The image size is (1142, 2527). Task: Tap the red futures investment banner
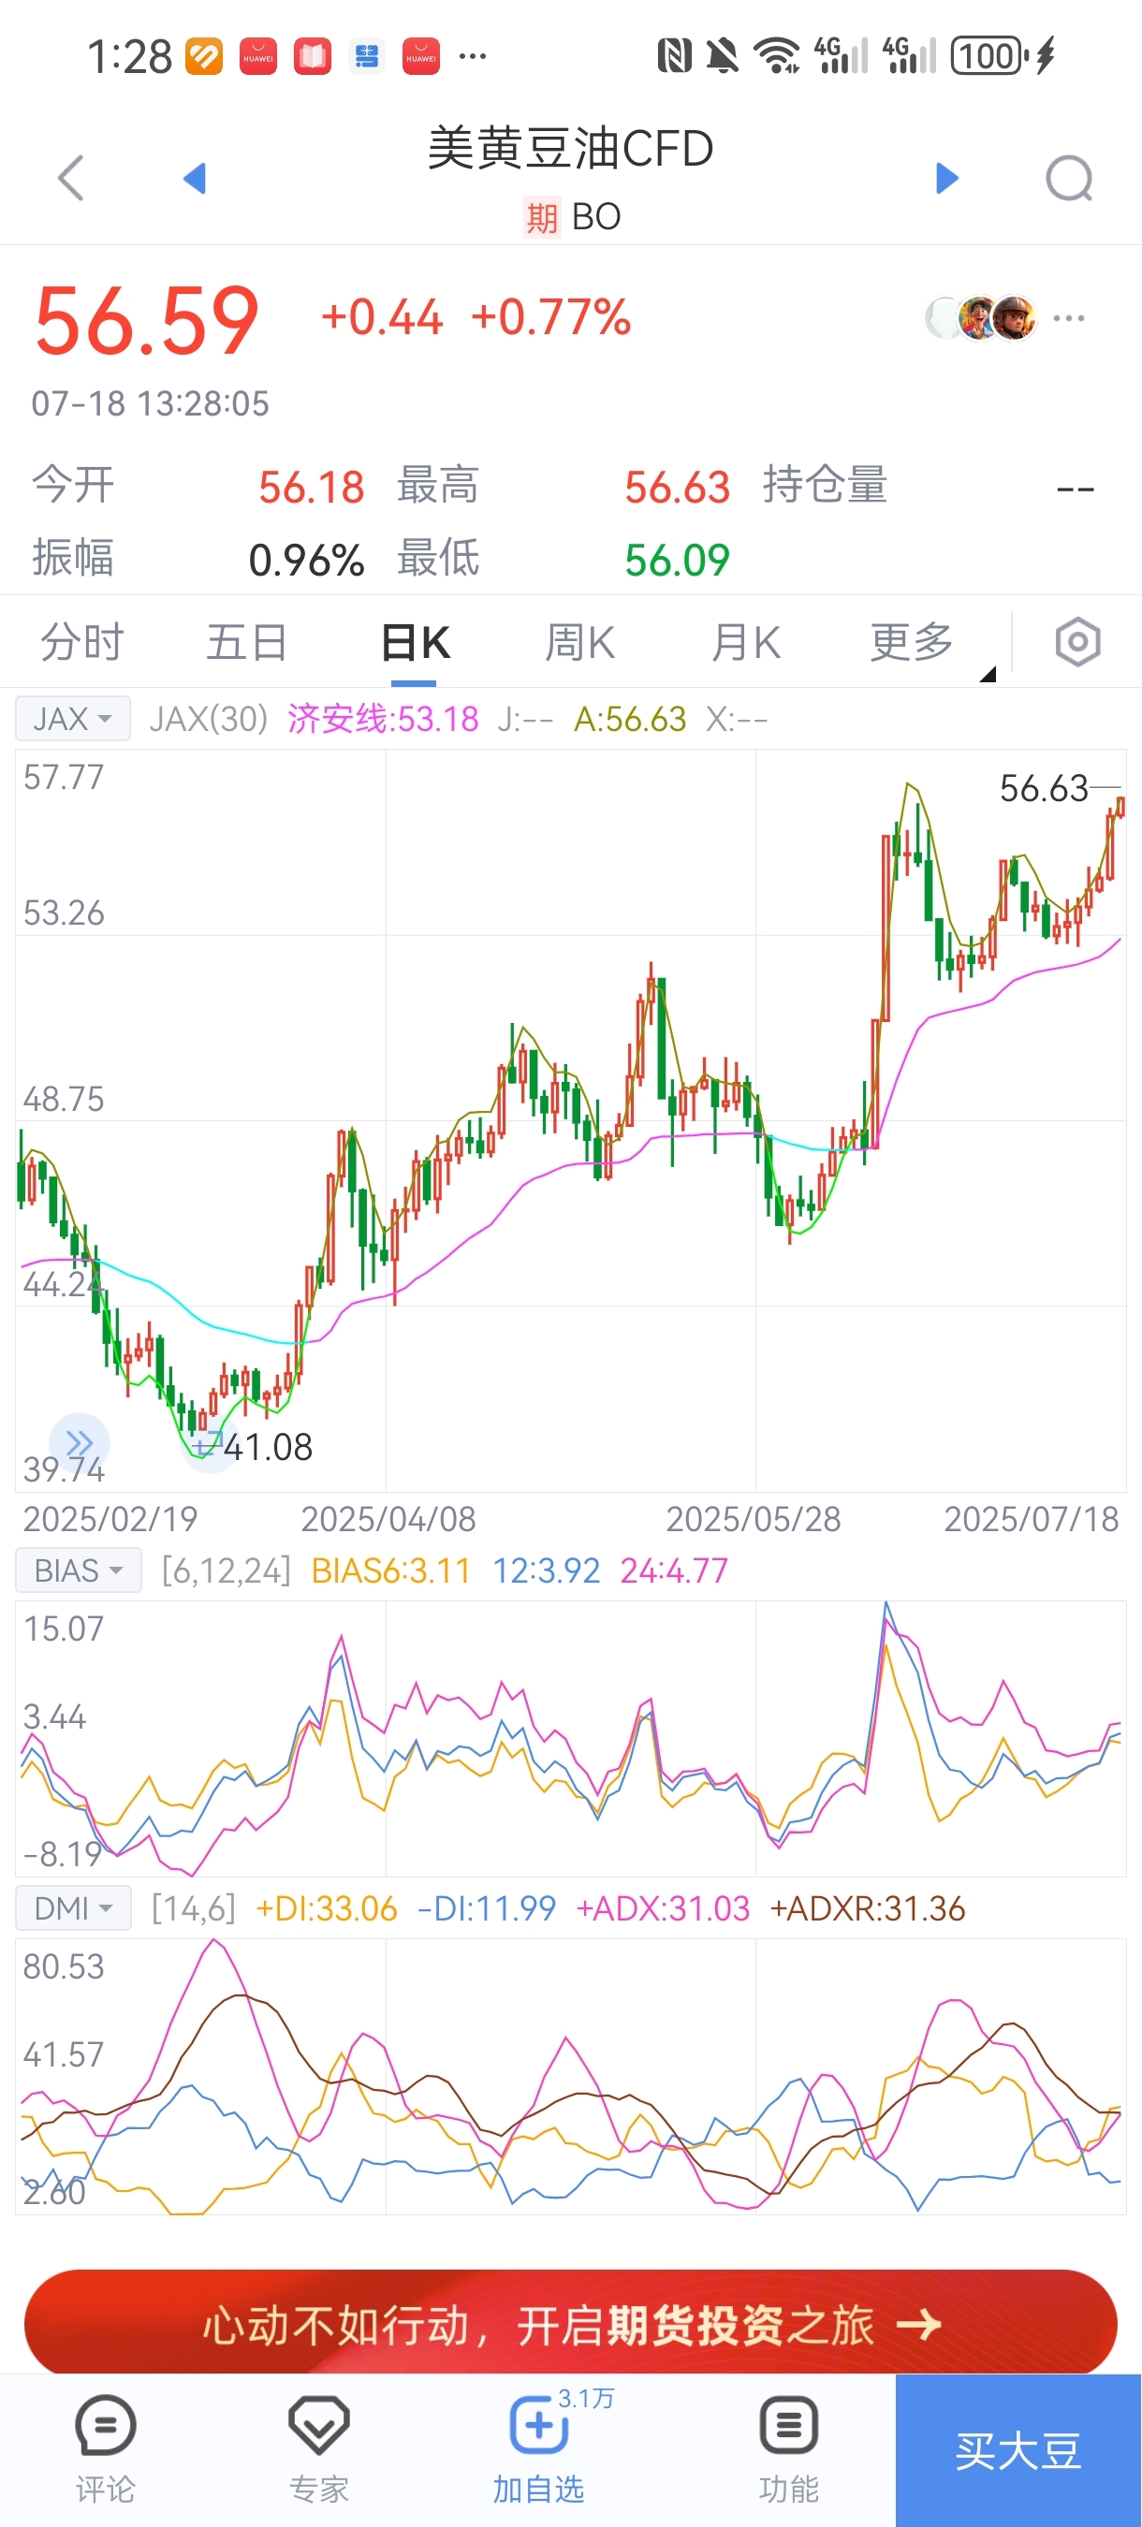(x=571, y=2323)
